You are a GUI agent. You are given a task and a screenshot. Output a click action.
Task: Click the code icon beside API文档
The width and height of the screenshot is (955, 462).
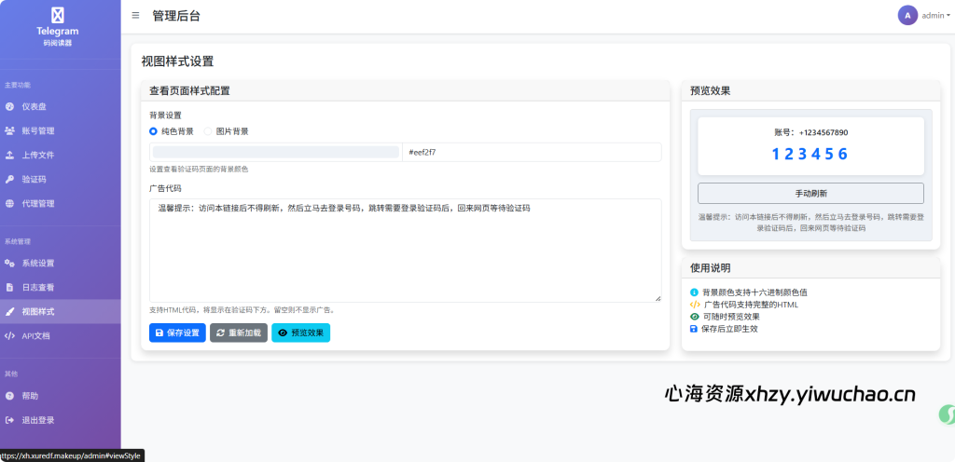click(x=9, y=335)
